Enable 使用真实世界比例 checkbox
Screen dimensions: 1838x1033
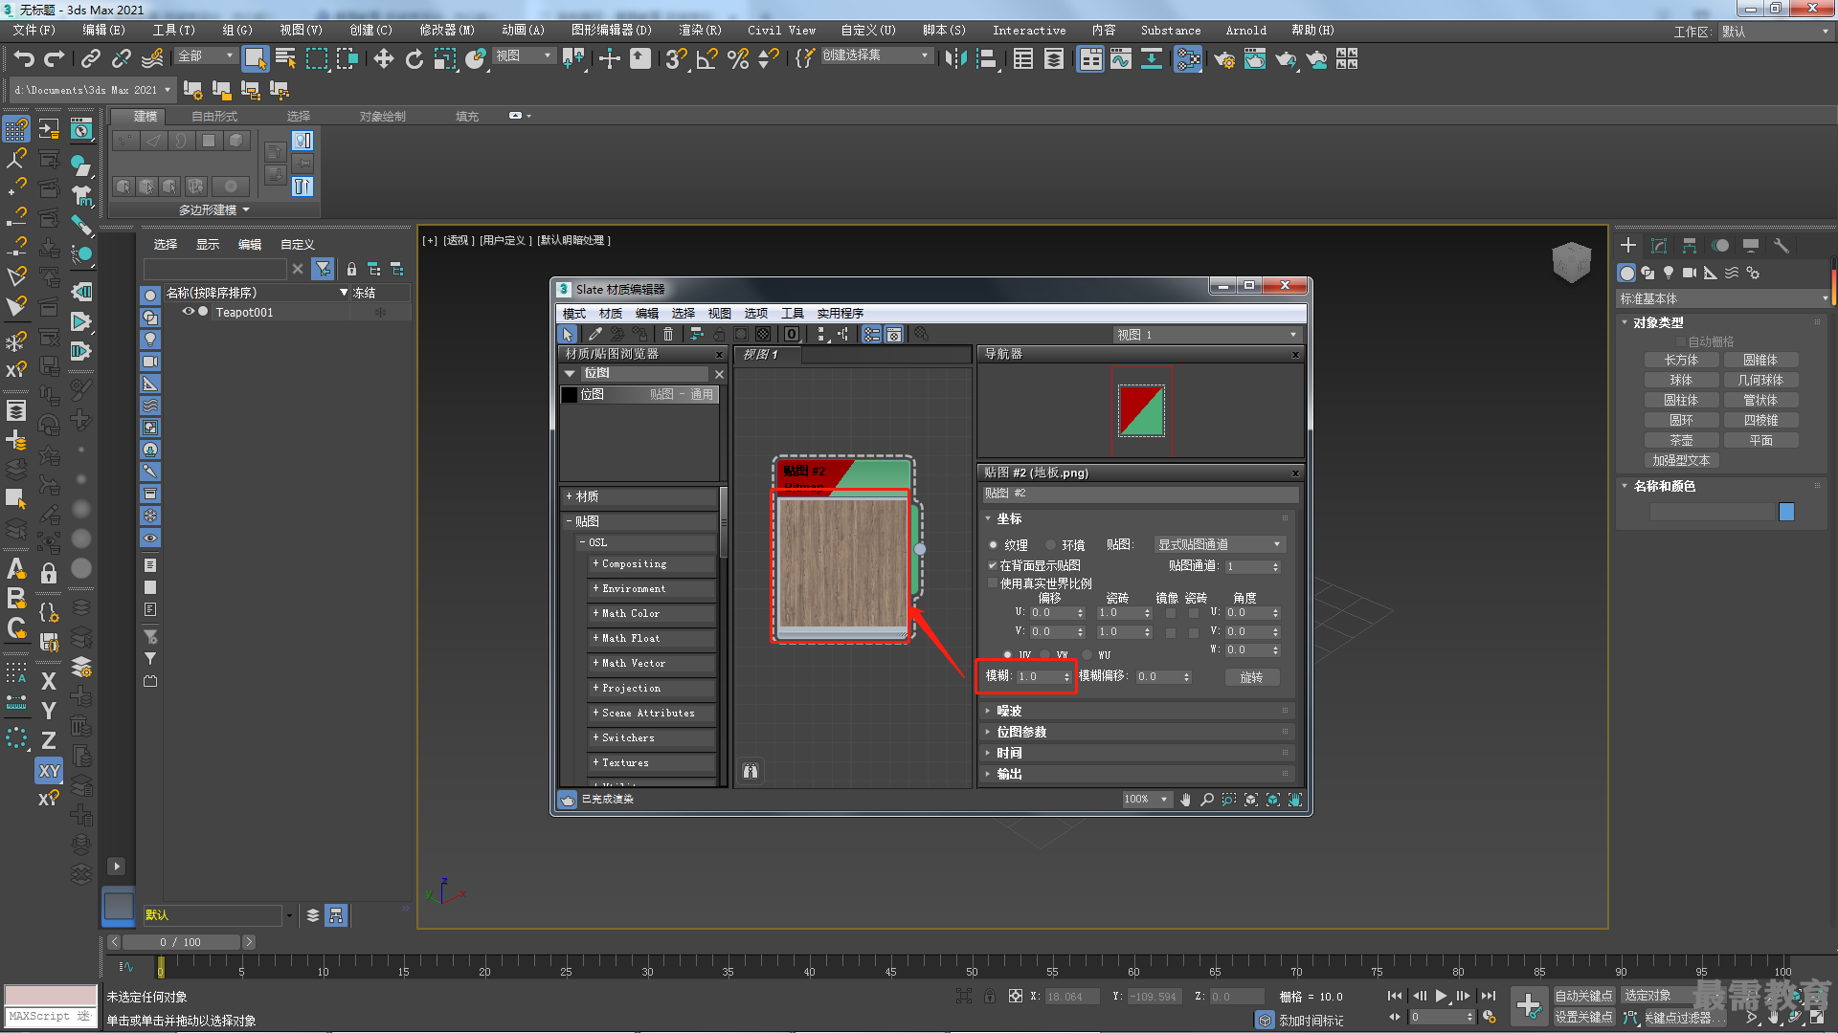993,583
